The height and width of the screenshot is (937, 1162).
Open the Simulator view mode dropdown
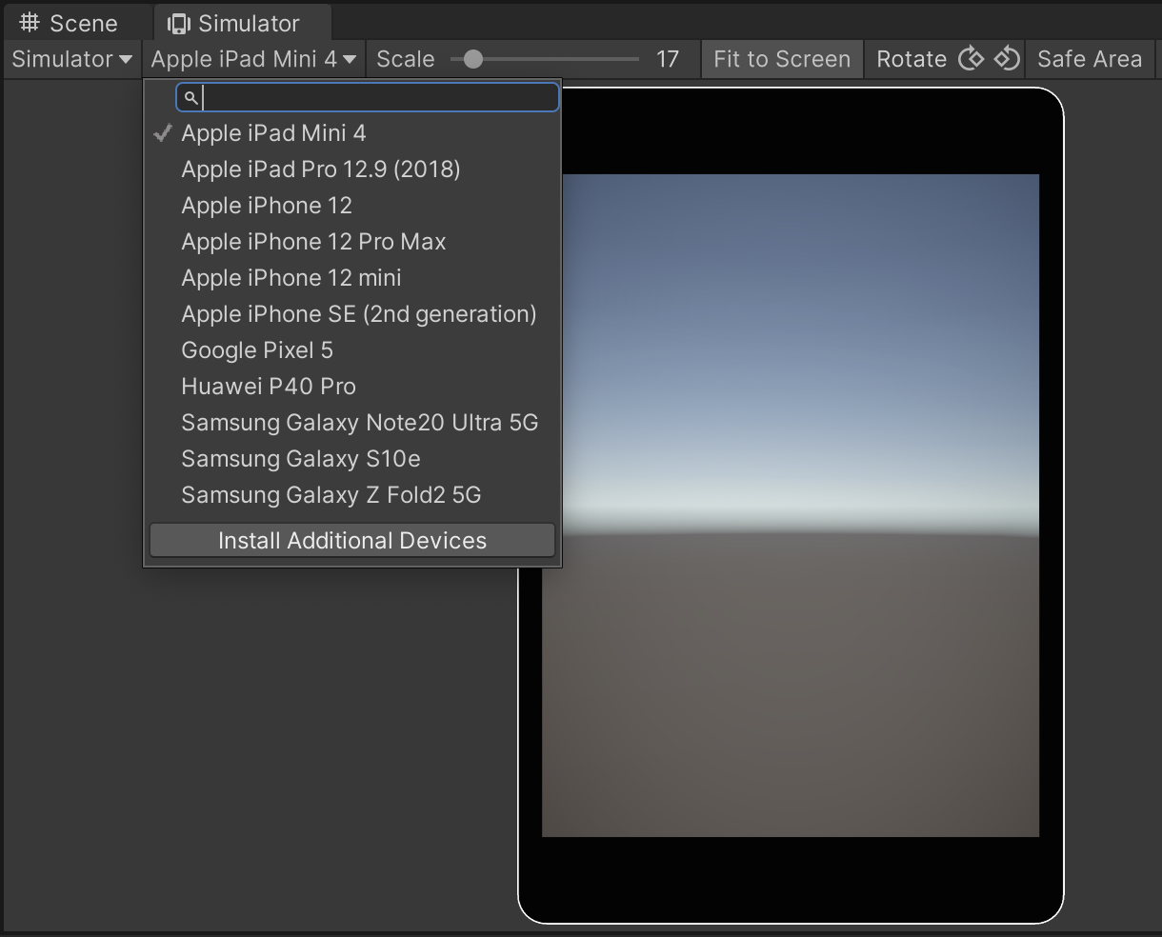pyautogui.click(x=71, y=59)
